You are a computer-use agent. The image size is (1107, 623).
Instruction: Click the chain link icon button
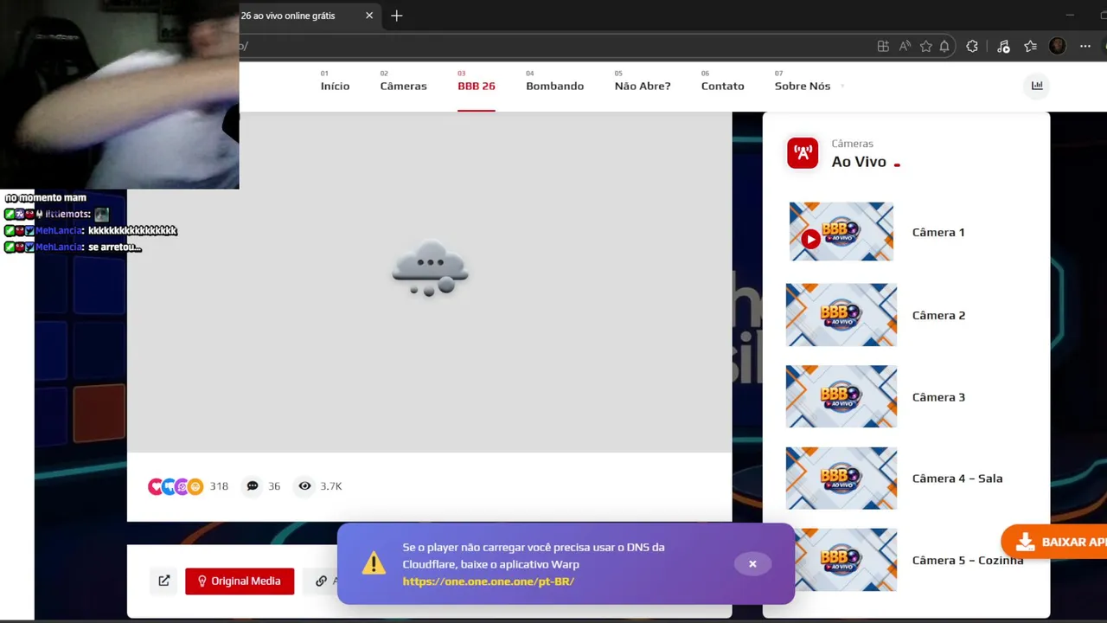pyautogui.click(x=321, y=581)
